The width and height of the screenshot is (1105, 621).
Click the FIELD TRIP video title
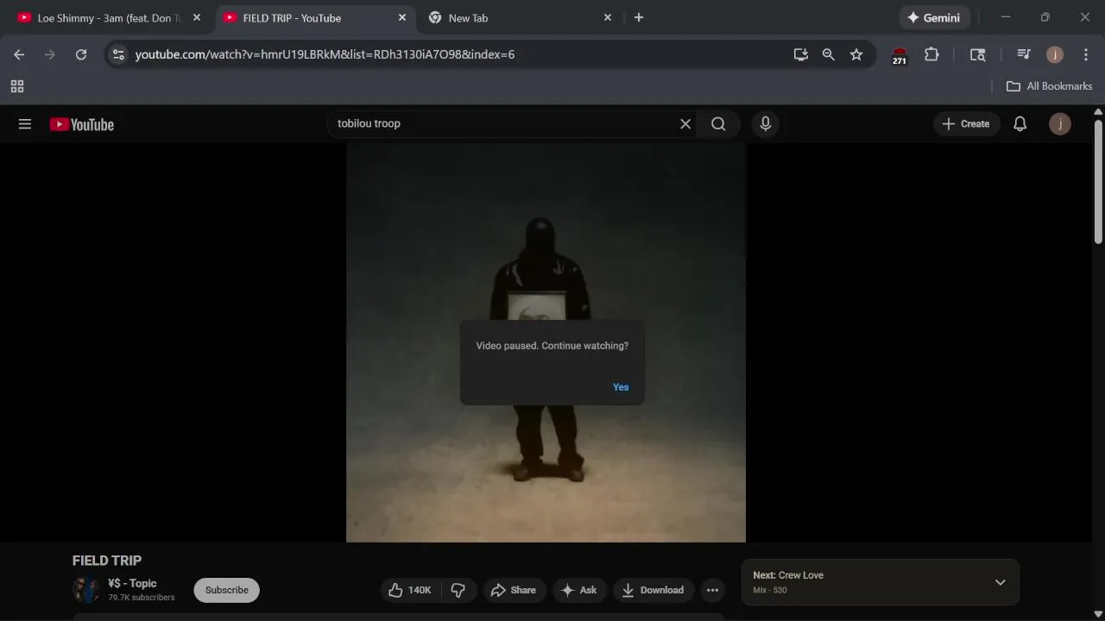[x=107, y=561]
